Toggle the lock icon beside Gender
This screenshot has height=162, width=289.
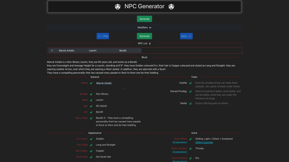[91, 94]
